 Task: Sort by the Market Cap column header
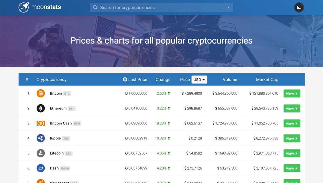tap(267, 80)
